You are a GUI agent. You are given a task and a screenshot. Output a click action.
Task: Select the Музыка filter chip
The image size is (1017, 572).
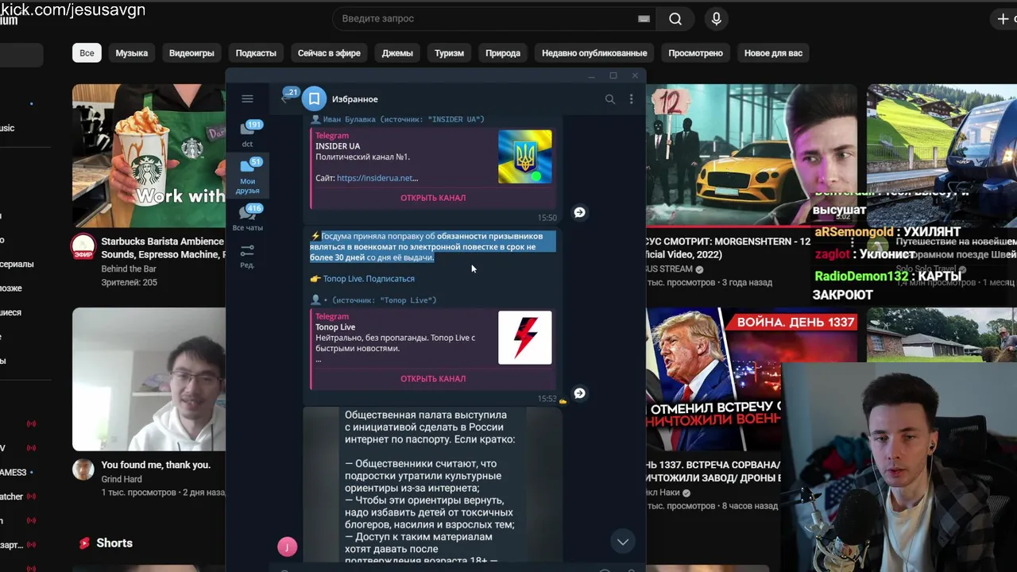click(131, 53)
